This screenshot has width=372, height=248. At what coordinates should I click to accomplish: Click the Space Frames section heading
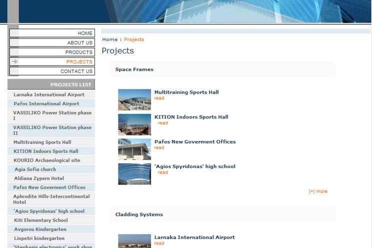[134, 69]
